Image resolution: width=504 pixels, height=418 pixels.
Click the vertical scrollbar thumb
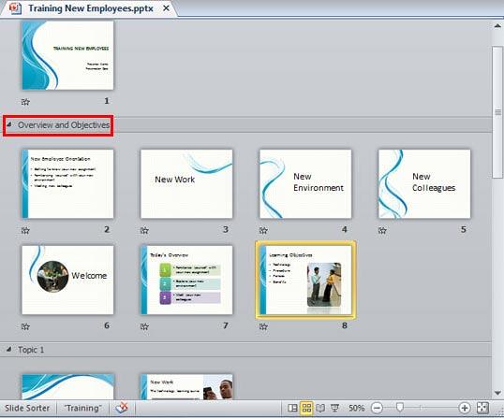(x=497, y=112)
